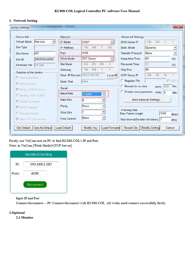Click the IP Address field 192.168.1.185
The image size is (194, 259).
click(98, 47)
